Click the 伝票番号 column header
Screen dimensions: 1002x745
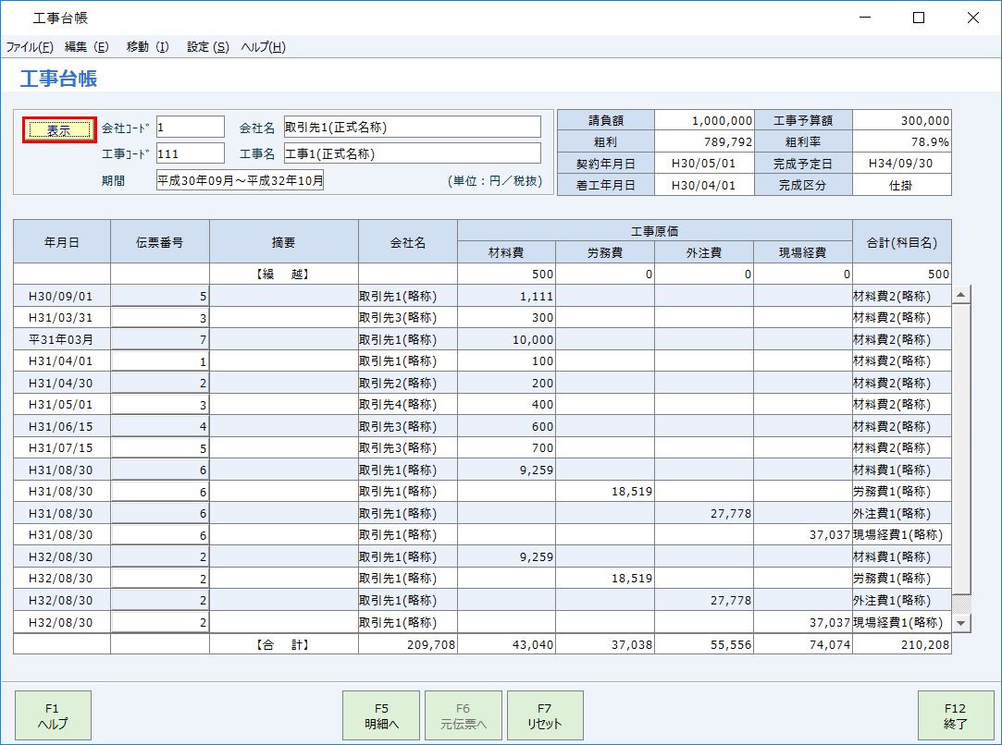pos(159,241)
